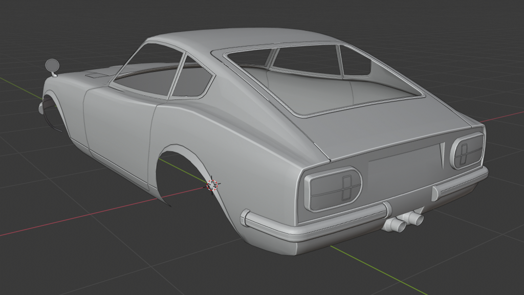The width and height of the screenshot is (524, 295).
Task: Select the left tail light housing
Action: [333, 189]
